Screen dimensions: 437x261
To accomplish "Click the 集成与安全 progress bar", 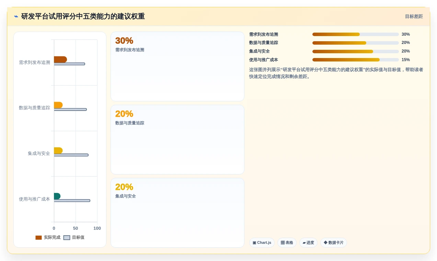I will coord(355,51).
